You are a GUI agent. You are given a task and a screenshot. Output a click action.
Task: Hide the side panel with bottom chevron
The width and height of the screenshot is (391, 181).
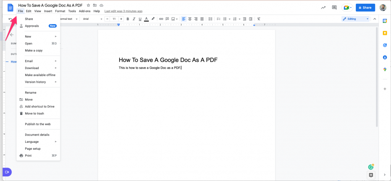pyautogui.click(x=385, y=175)
